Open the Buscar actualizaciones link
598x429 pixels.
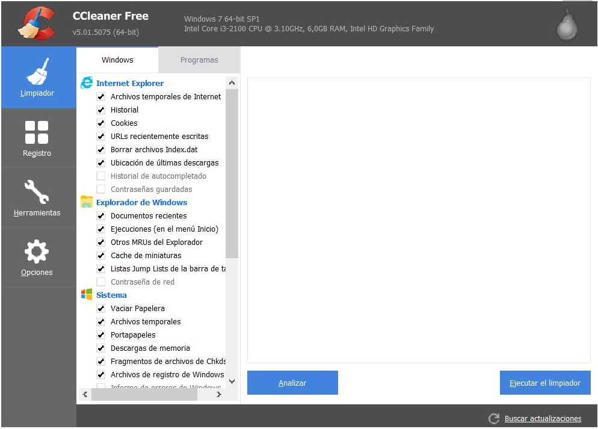pos(543,418)
